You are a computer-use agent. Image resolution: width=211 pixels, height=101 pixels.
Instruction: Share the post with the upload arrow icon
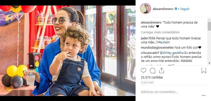[x=161, y=70]
